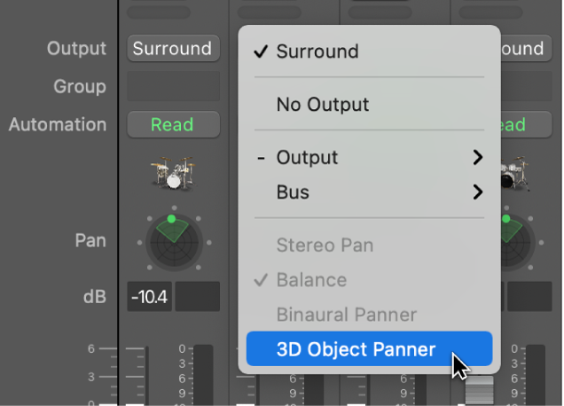Open the right channel's Surround output slot
This screenshot has height=406, width=564.
pyautogui.click(x=521, y=49)
